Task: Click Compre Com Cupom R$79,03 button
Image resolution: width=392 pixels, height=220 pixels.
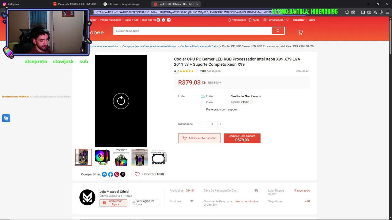Action: pos(242,138)
